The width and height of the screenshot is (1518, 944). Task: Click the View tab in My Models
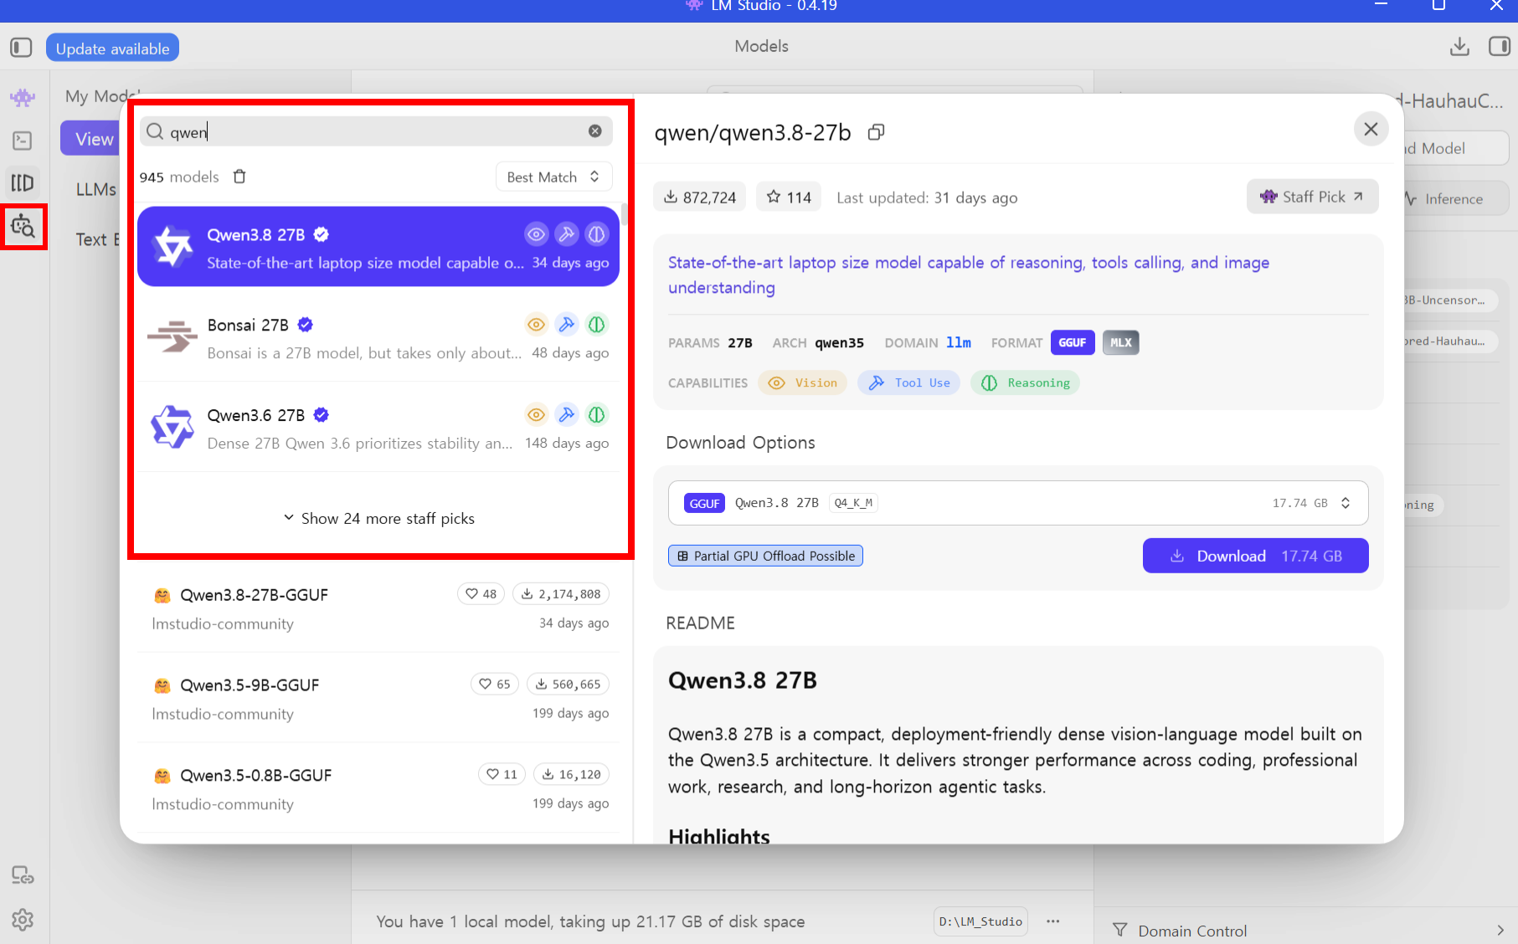[x=92, y=139]
